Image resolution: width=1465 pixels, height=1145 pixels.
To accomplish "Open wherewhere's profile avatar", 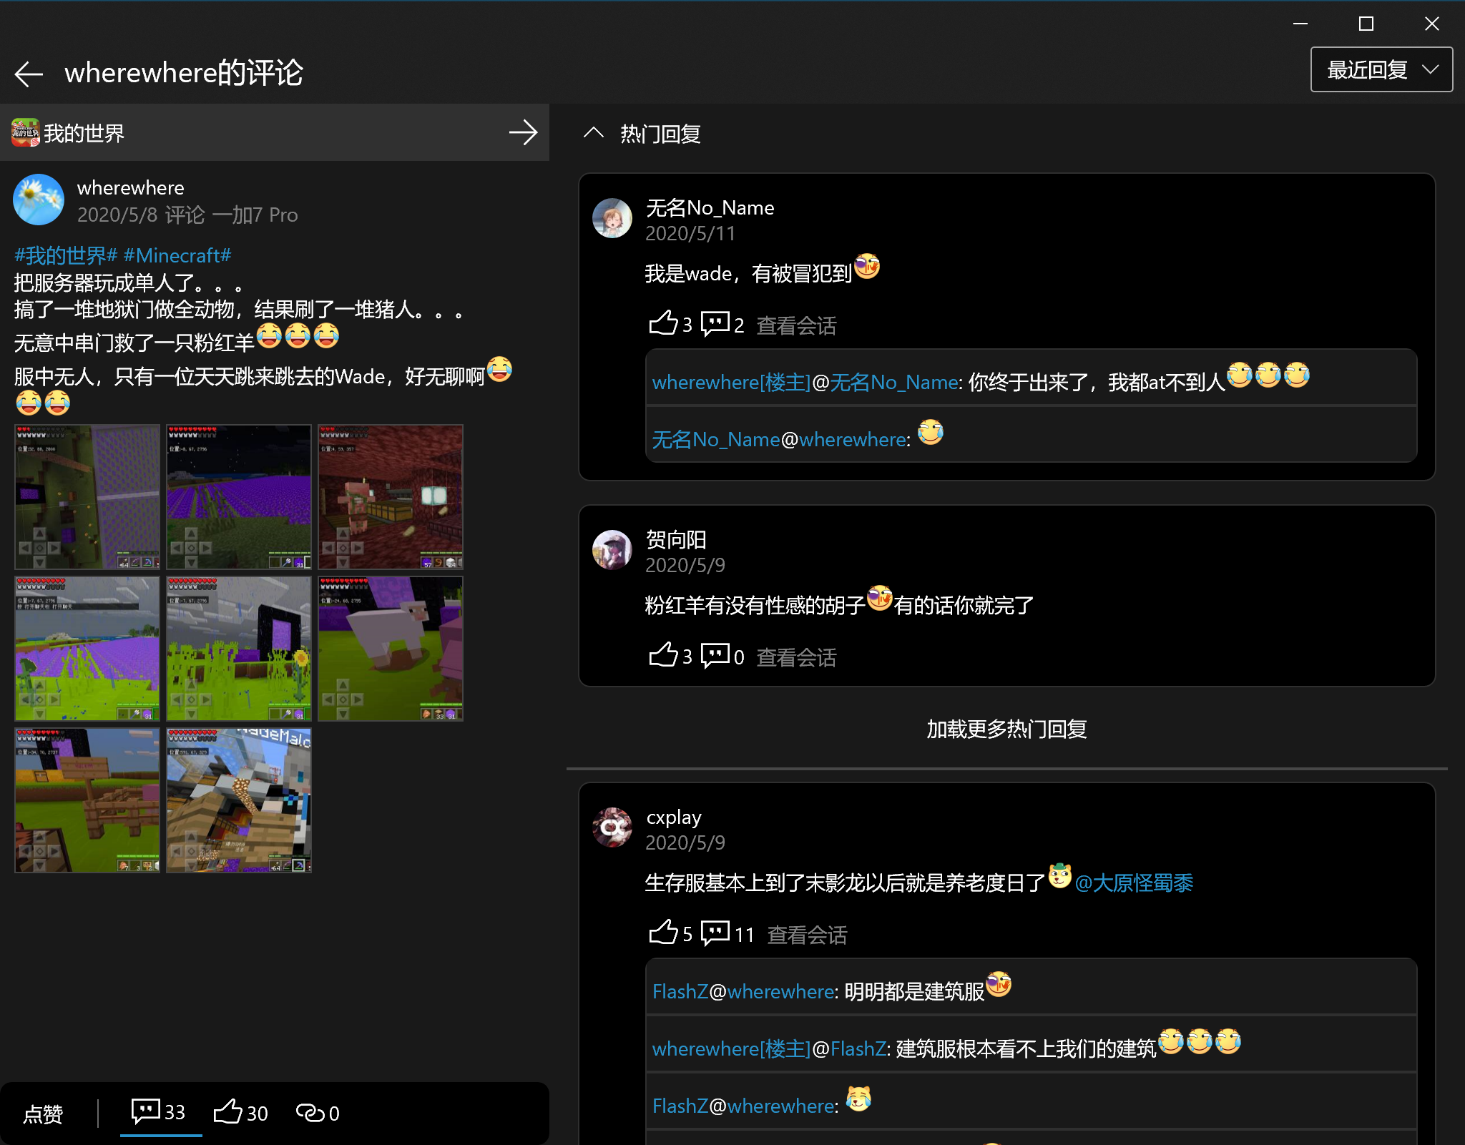I will click(x=39, y=200).
